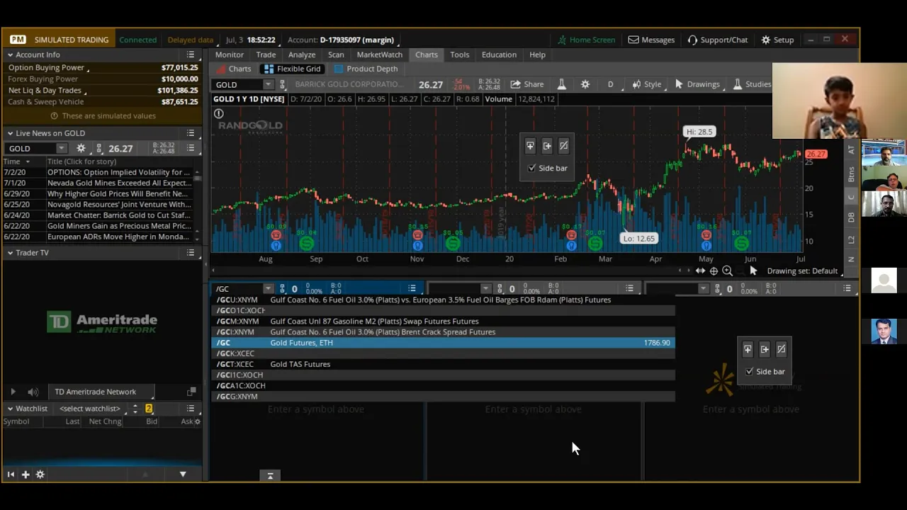
Task: Open Live News on GOLD gadget menu icon
Action: point(191,133)
